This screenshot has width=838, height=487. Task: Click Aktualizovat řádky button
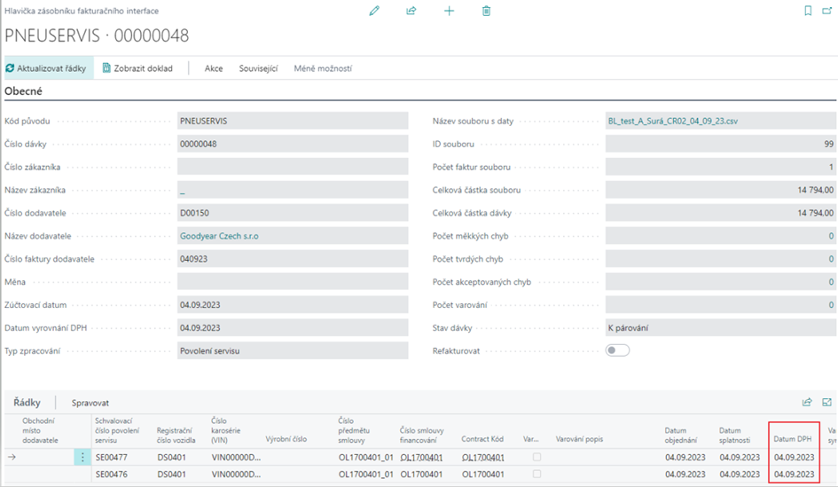46,68
